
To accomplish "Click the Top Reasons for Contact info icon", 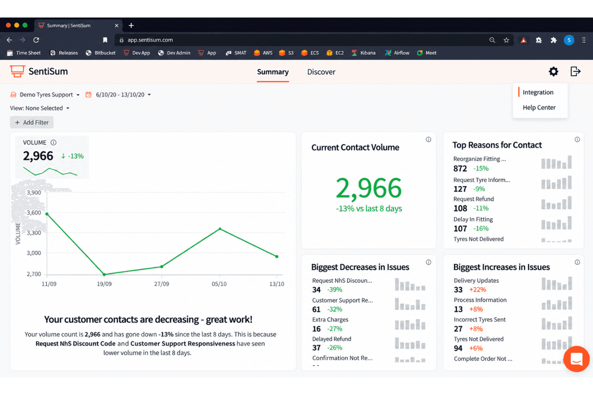I will 577,140.
